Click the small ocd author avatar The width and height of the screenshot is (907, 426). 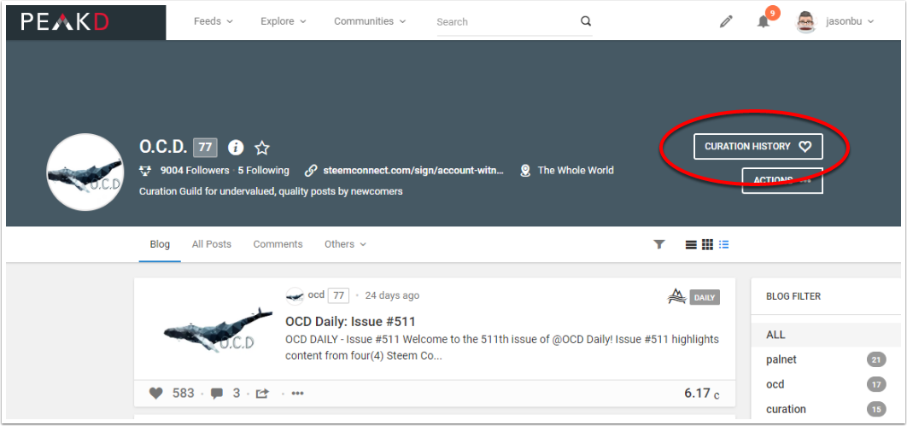pos(295,296)
